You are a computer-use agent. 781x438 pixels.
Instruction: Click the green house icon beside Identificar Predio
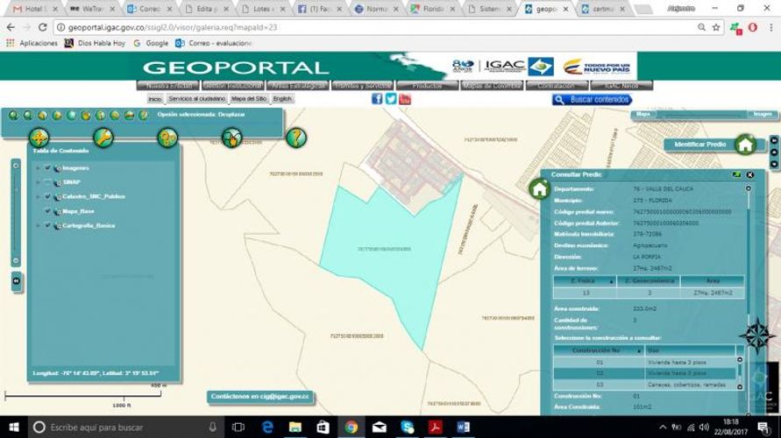point(746,145)
